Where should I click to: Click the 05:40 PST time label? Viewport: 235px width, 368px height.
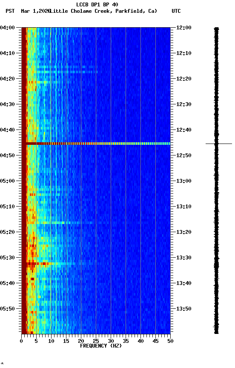[x=7, y=283]
